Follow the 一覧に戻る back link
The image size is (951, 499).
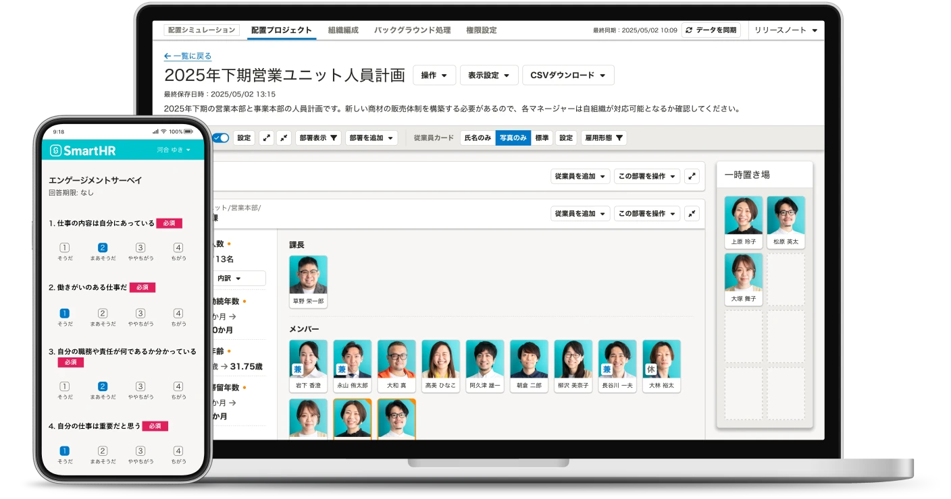tap(187, 56)
